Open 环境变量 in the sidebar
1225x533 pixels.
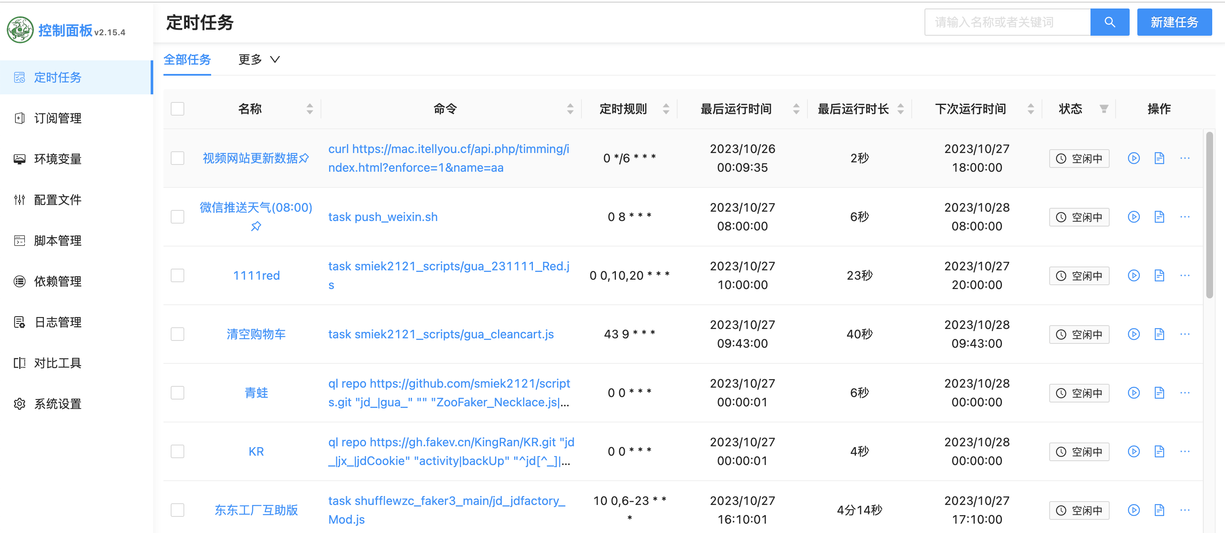click(x=76, y=159)
